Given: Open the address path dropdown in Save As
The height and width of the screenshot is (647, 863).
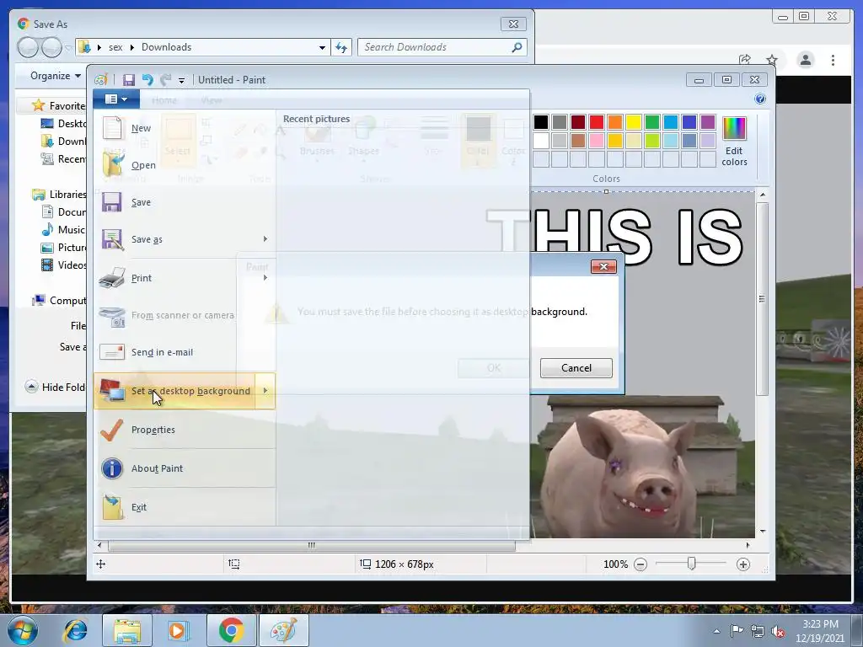Looking at the screenshot, I should tap(322, 48).
